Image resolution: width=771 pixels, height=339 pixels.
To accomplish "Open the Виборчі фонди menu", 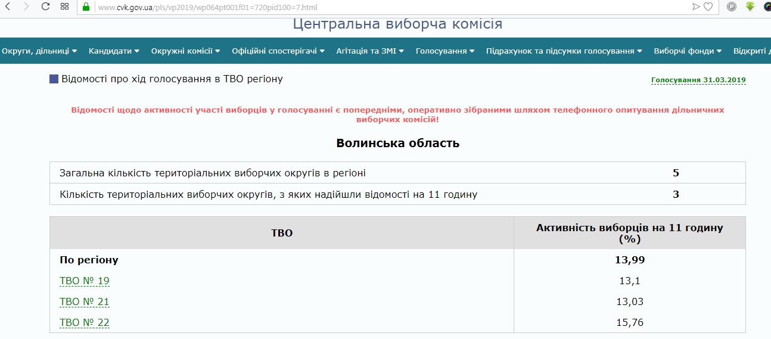I will click(x=688, y=51).
